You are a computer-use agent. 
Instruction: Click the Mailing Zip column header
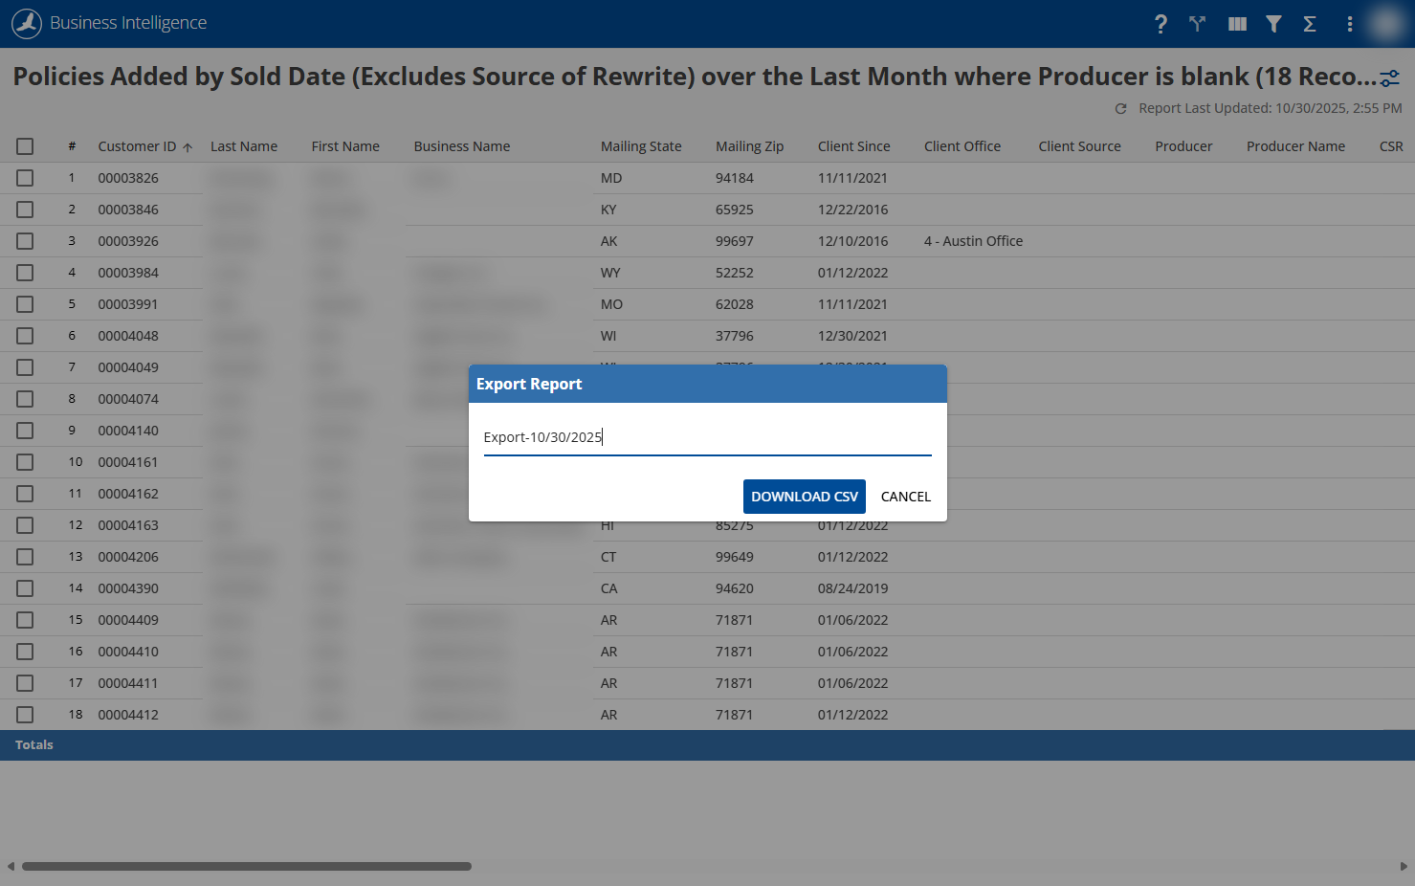pyautogui.click(x=750, y=146)
